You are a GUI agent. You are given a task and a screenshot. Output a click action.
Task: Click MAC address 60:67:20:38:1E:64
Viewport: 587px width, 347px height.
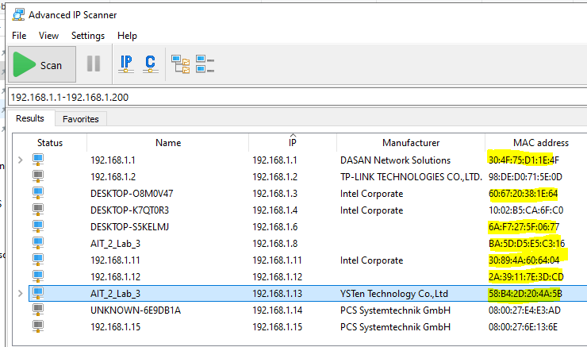click(x=523, y=194)
